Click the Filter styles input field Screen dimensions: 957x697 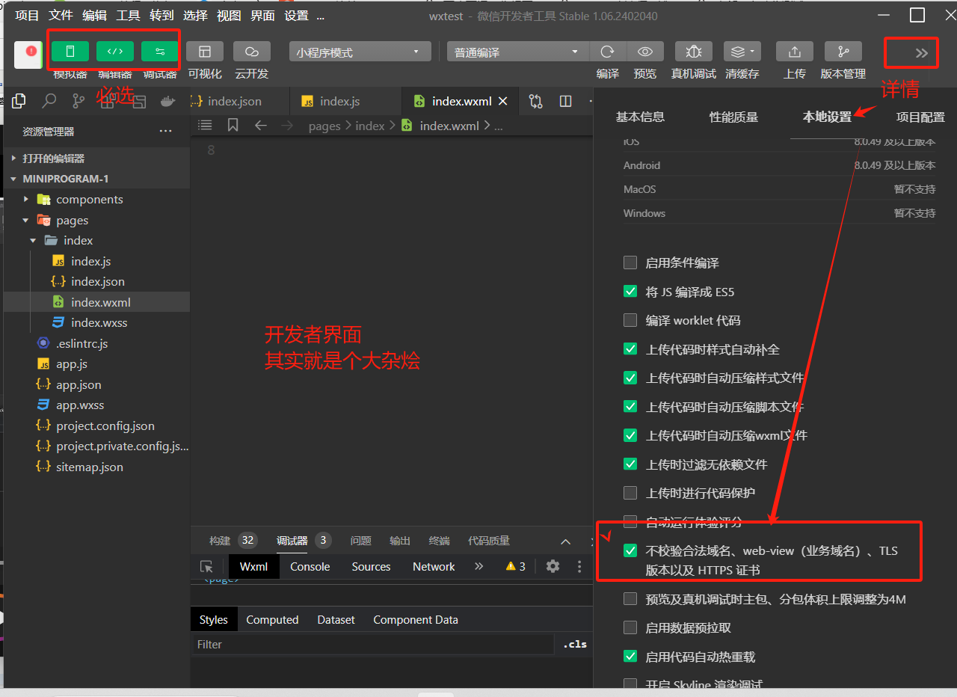(x=373, y=644)
